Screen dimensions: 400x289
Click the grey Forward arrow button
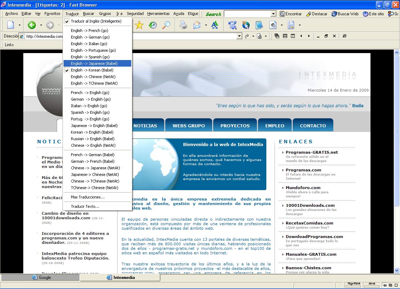(50, 25)
